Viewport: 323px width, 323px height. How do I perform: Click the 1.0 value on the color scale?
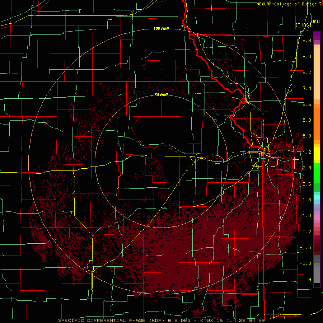307,216
